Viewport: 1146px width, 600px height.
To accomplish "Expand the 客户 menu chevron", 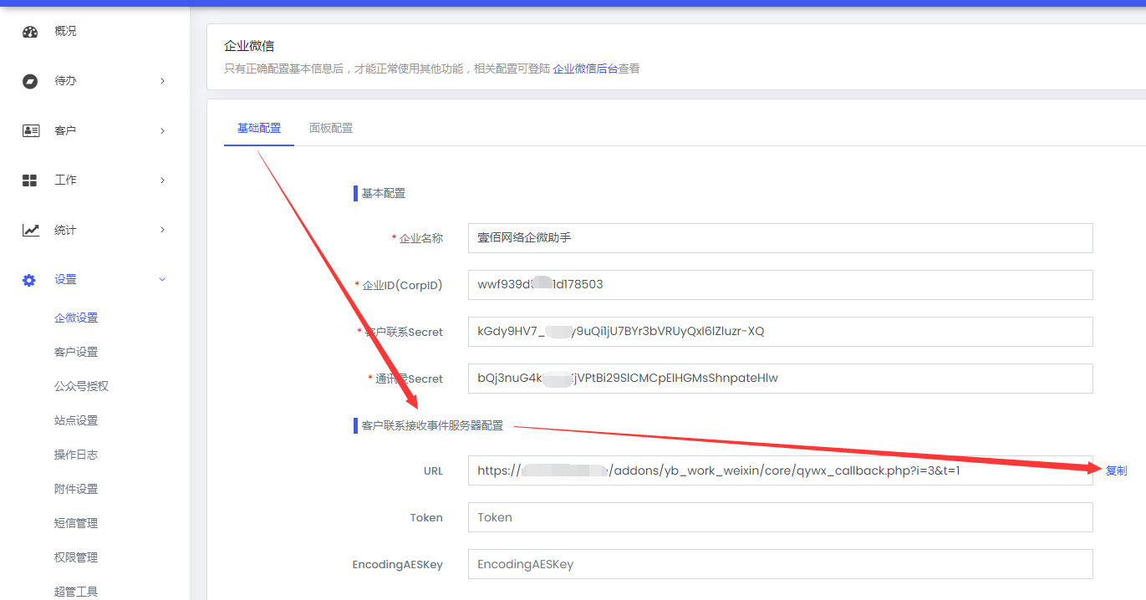I will [x=162, y=131].
